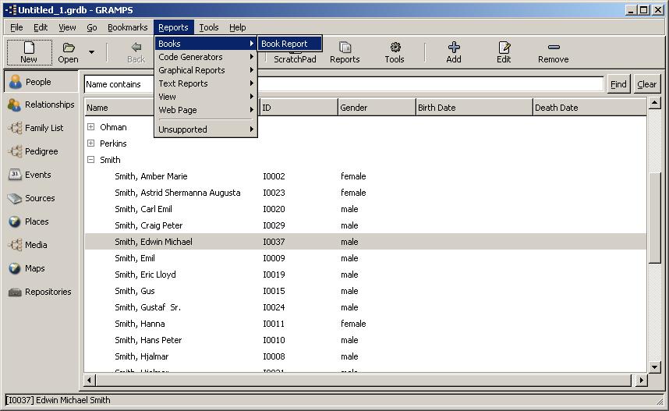Open the Maps view
Screen dimensions: 669x411
[x=41, y=268]
